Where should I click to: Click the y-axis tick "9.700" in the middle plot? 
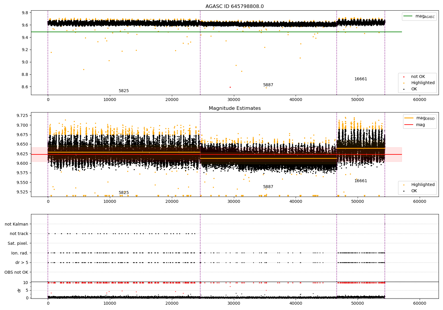[x=22, y=125]
